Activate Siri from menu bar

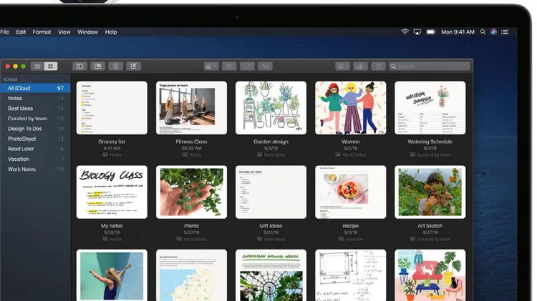coord(493,31)
